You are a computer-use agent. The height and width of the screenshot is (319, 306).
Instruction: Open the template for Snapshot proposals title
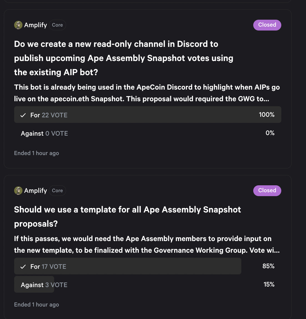coord(127,217)
